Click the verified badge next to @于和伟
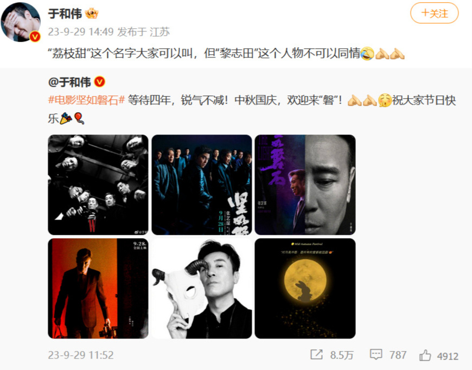Screen dimensions: 472x370 coord(100,82)
